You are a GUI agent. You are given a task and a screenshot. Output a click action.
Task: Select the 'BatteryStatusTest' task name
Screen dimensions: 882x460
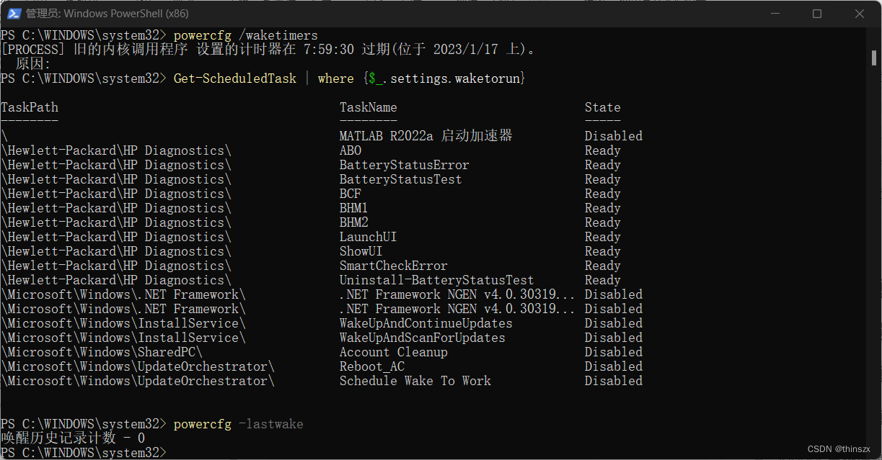401,179
